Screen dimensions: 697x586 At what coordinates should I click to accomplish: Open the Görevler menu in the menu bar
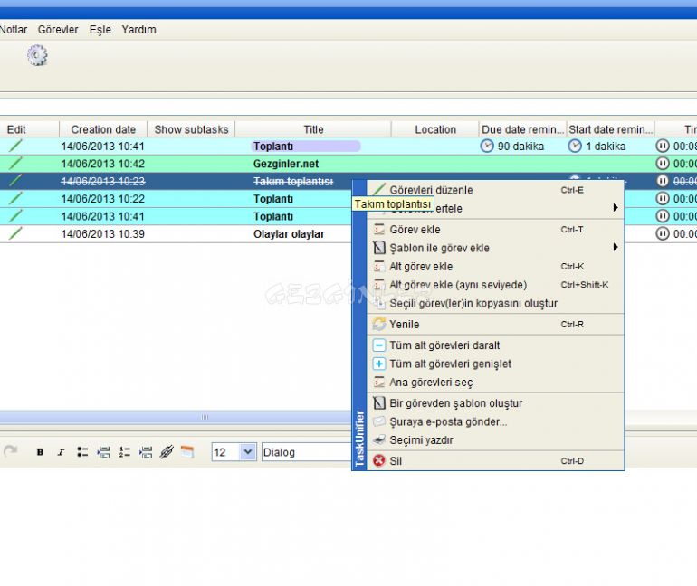pos(58,30)
